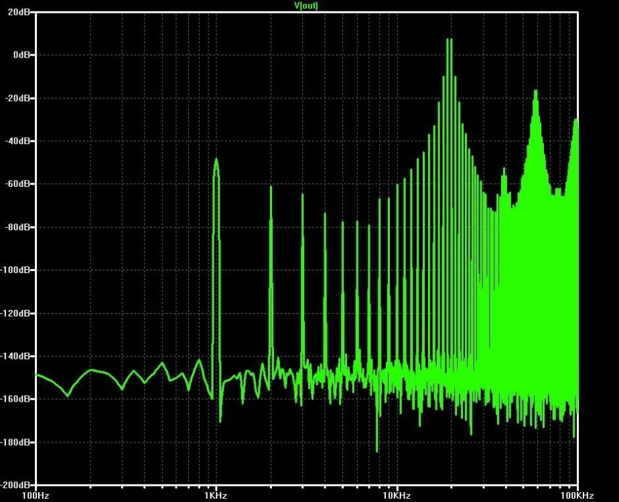Click the -200dB vertical axis label
This screenshot has height=502, width=619.
pos(15,485)
